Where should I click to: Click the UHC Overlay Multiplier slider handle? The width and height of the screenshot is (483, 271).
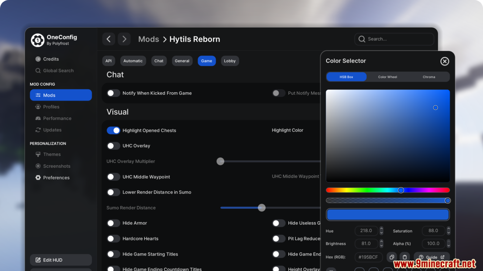[220, 161]
